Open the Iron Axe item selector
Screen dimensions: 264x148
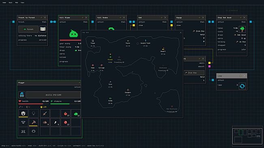(194, 73)
